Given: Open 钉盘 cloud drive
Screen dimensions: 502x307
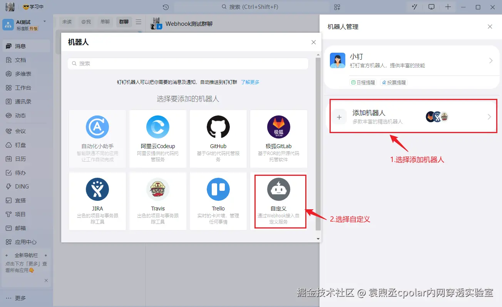Looking at the screenshot, I should pos(25,145).
